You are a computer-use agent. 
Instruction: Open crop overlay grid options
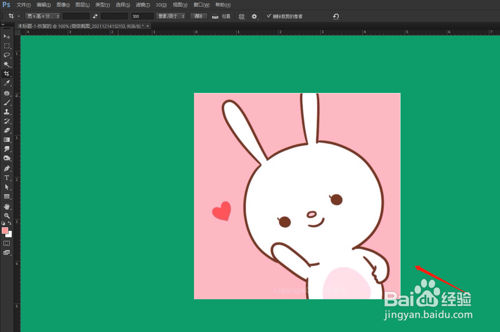coord(242,16)
